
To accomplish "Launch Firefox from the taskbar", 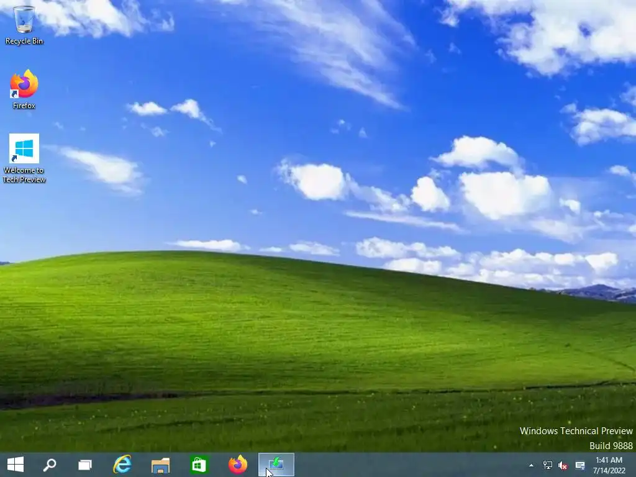I will 238,465.
